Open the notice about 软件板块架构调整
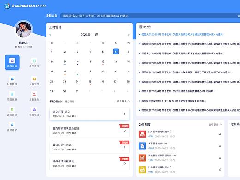240x180 pixels. (186, 72)
